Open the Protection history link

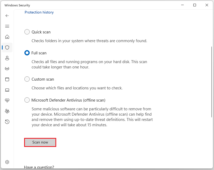39,12
